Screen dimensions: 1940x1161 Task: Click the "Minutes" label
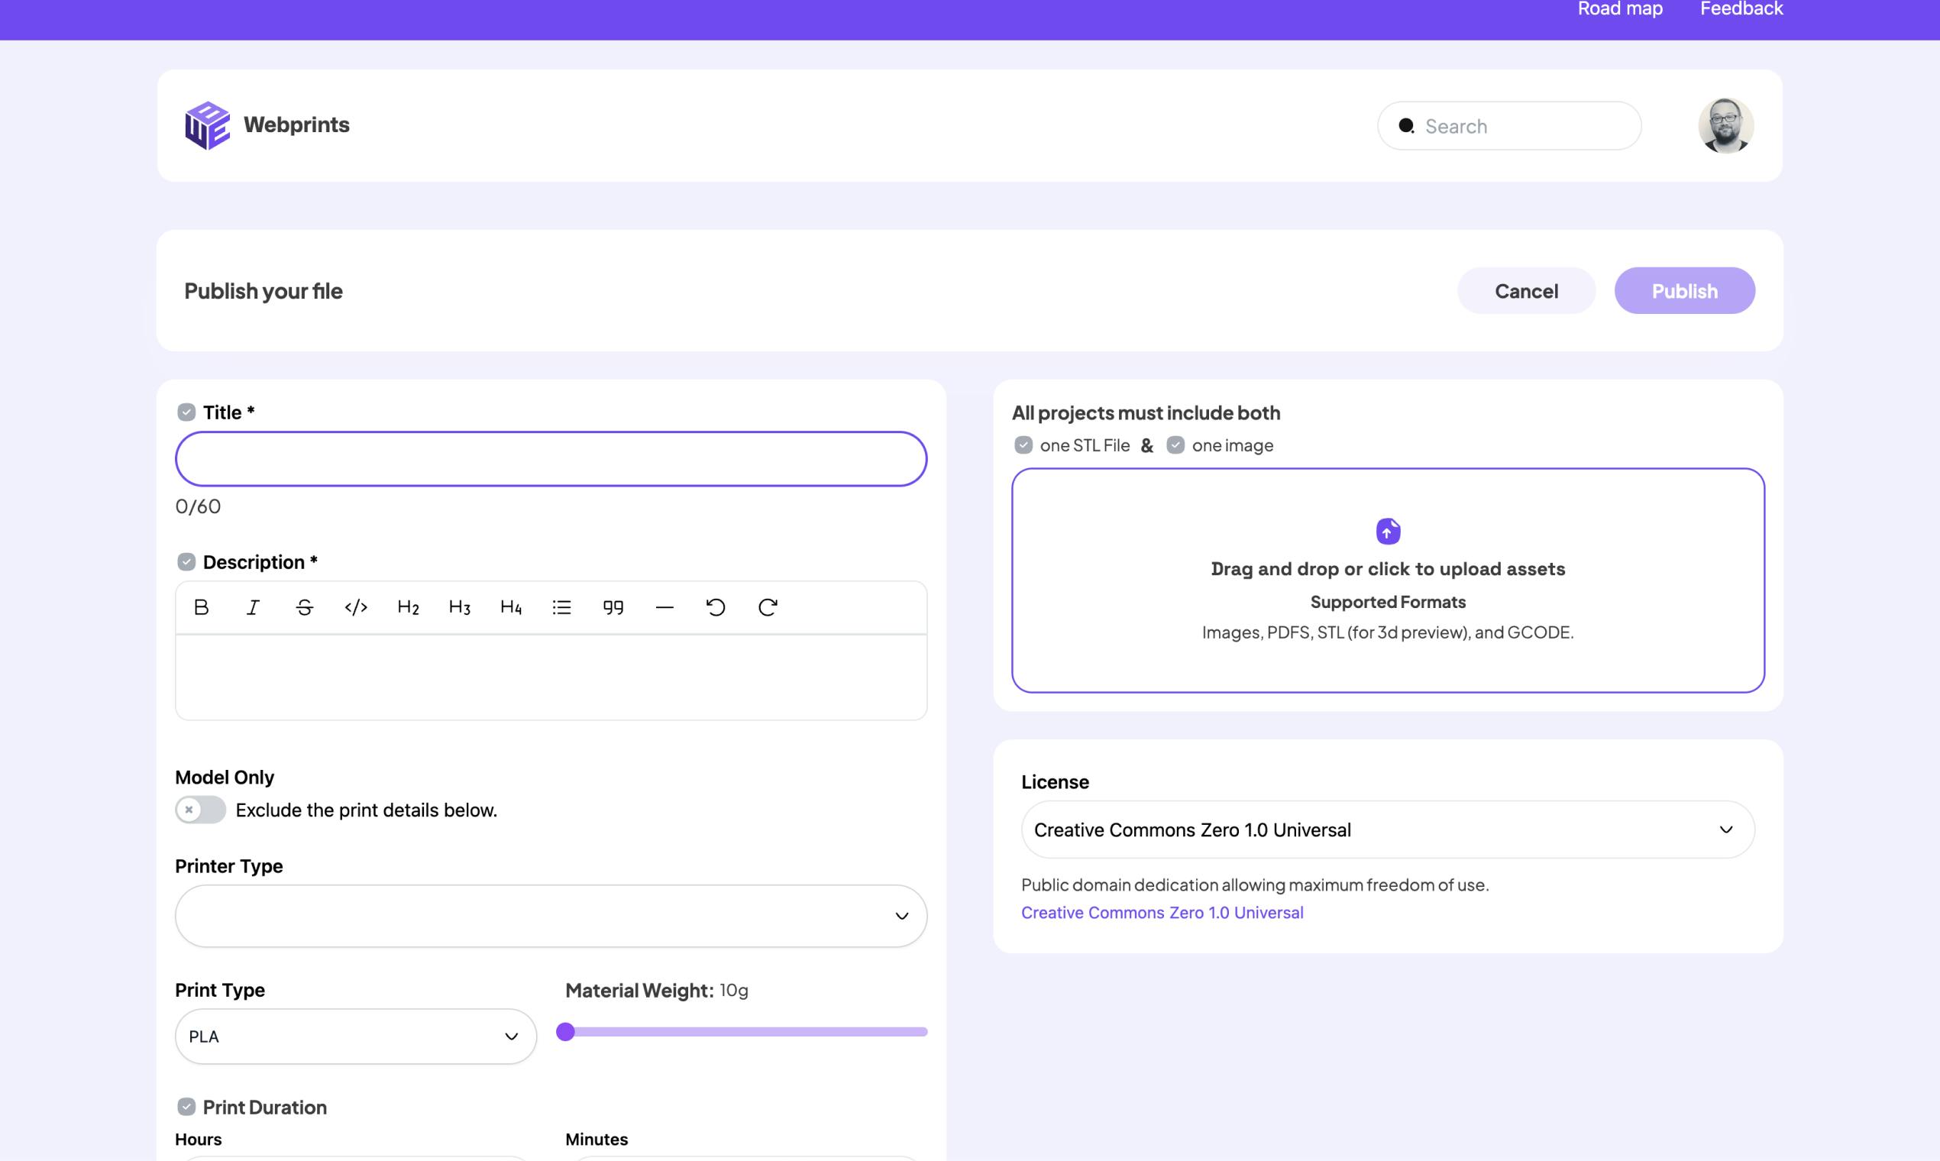click(597, 1139)
